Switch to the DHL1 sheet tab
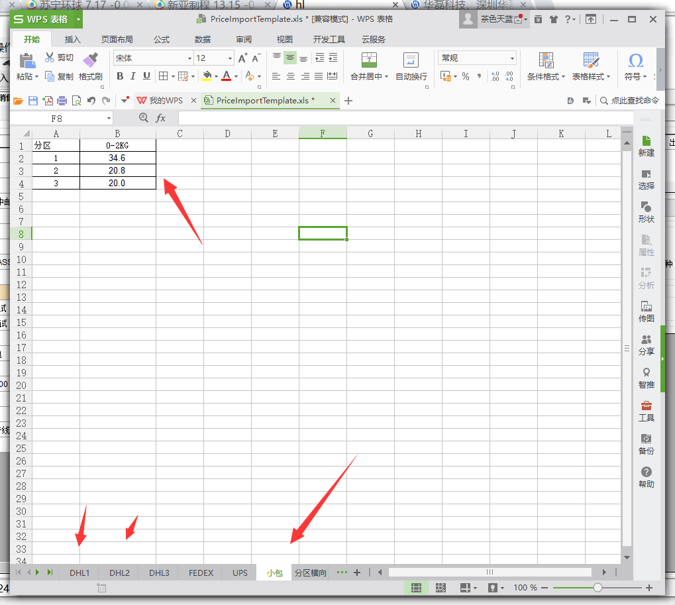 (x=79, y=573)
